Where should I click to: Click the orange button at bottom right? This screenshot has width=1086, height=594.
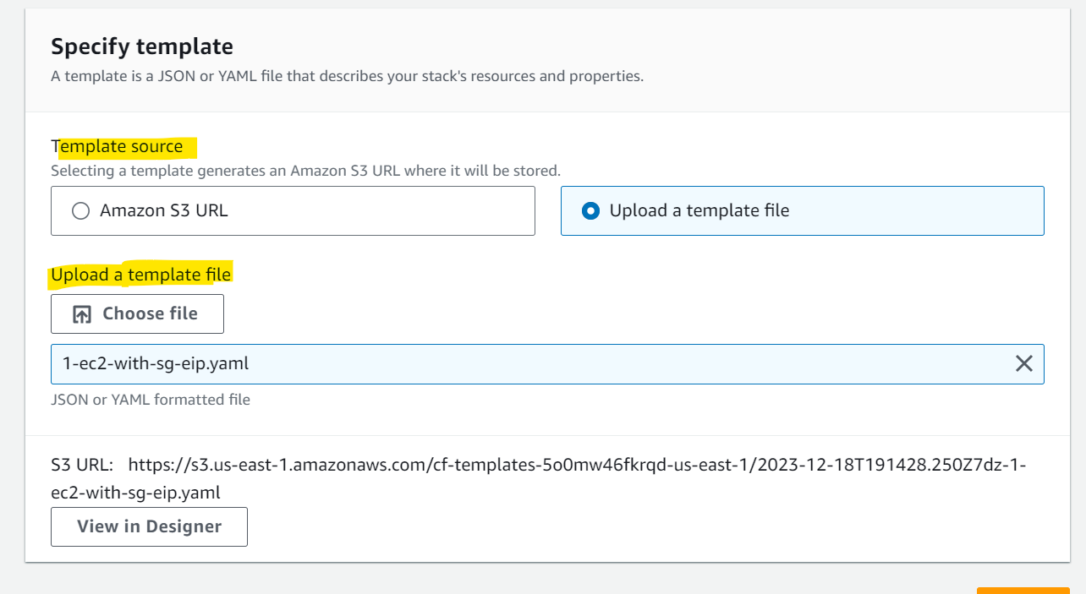pos(1023,590)
